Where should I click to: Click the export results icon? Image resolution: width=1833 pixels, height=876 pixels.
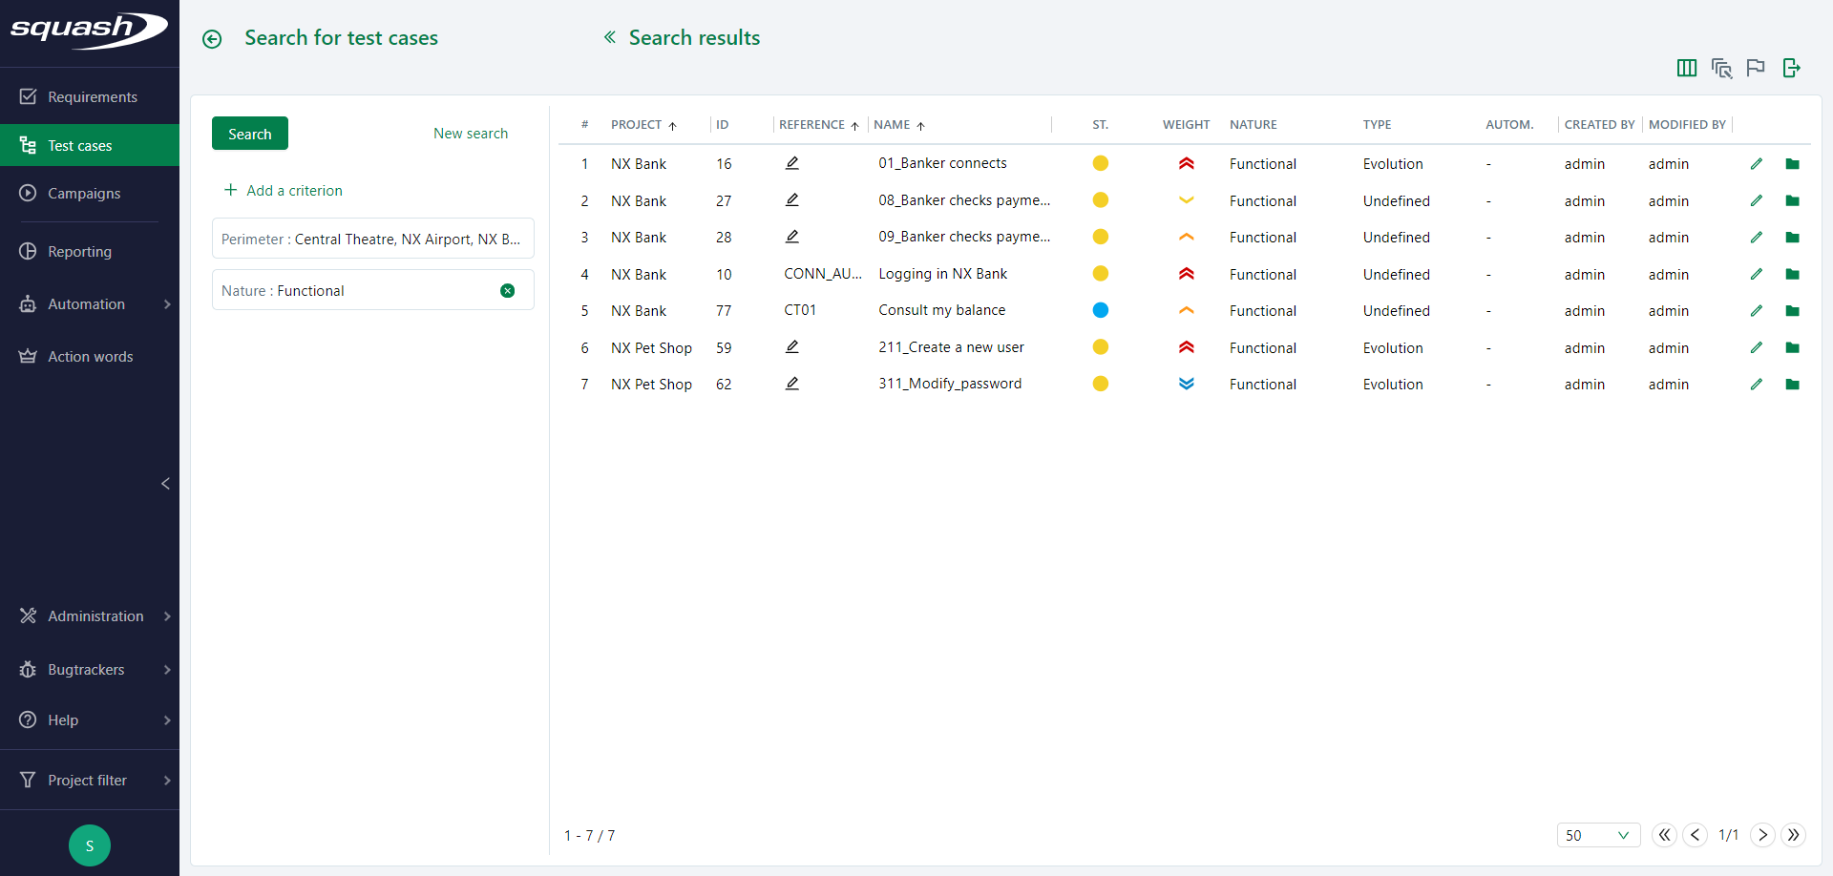pos(1792,68)
